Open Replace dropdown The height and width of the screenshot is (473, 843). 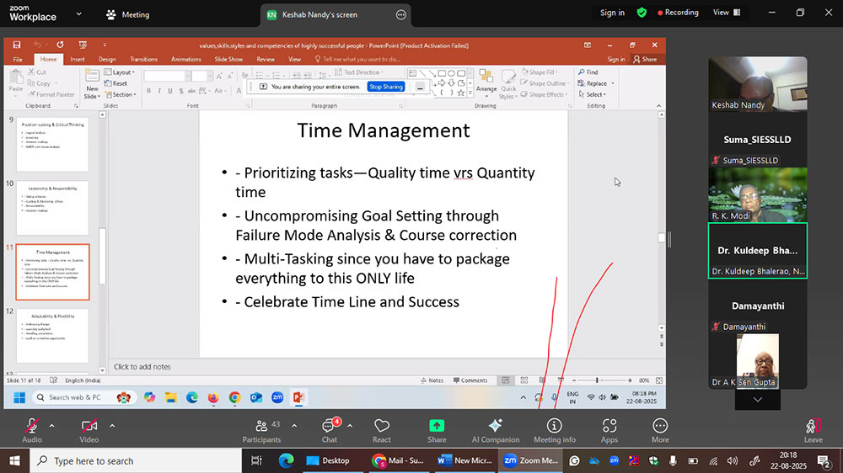596,83
